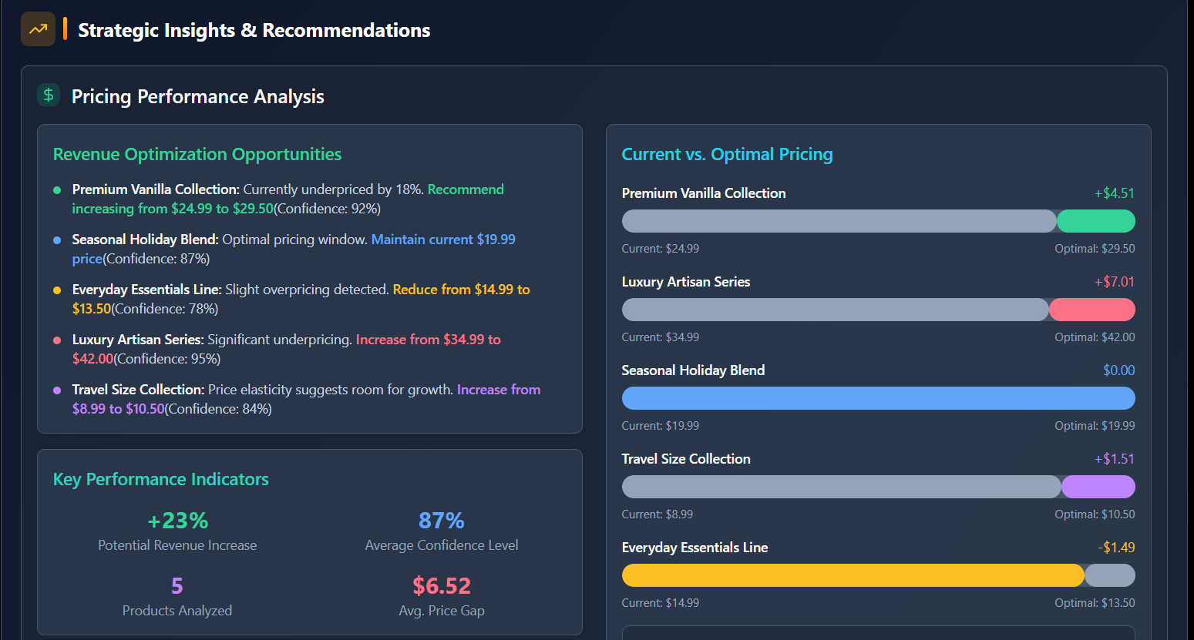Screen dimensions: 1194x640
Task: Click the Products Analyzed count of 5
Action: [177, 586]
